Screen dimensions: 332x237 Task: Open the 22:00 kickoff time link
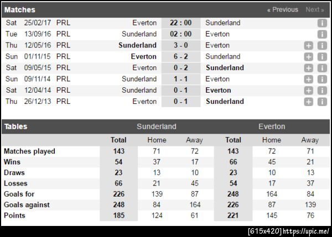pyautogui.click(x=181, y=23)
